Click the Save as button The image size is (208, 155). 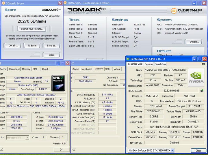click(x=52, y=46)
